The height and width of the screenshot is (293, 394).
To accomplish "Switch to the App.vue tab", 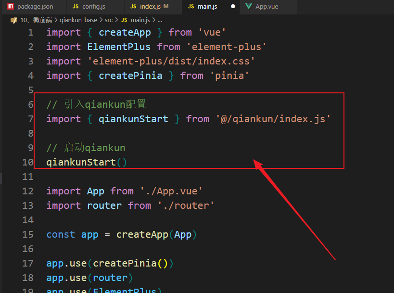I will point(267,7).
